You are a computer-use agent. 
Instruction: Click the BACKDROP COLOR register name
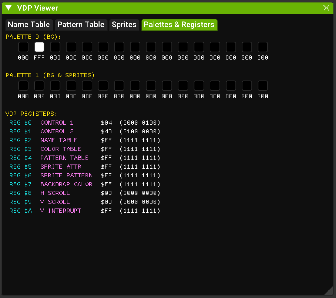pyautogui.click(x=66, y=184)
